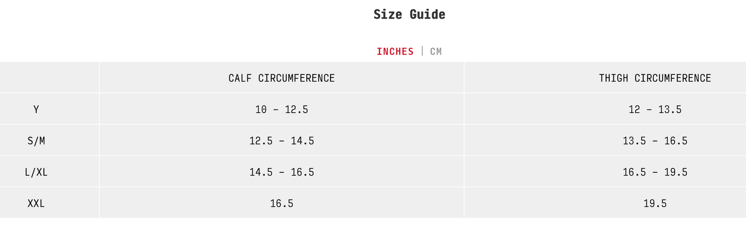
Task: Switch size units to INCHES
Action: click(x=395, y=51)
